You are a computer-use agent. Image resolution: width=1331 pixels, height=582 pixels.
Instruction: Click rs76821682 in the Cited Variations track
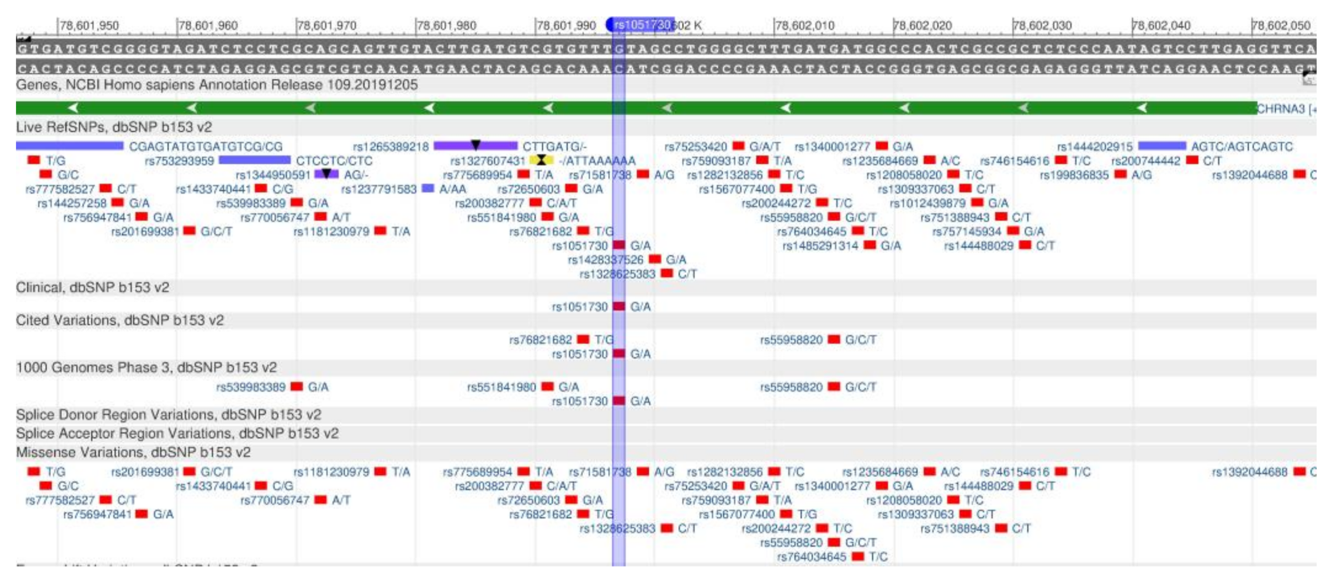point(541,340)
